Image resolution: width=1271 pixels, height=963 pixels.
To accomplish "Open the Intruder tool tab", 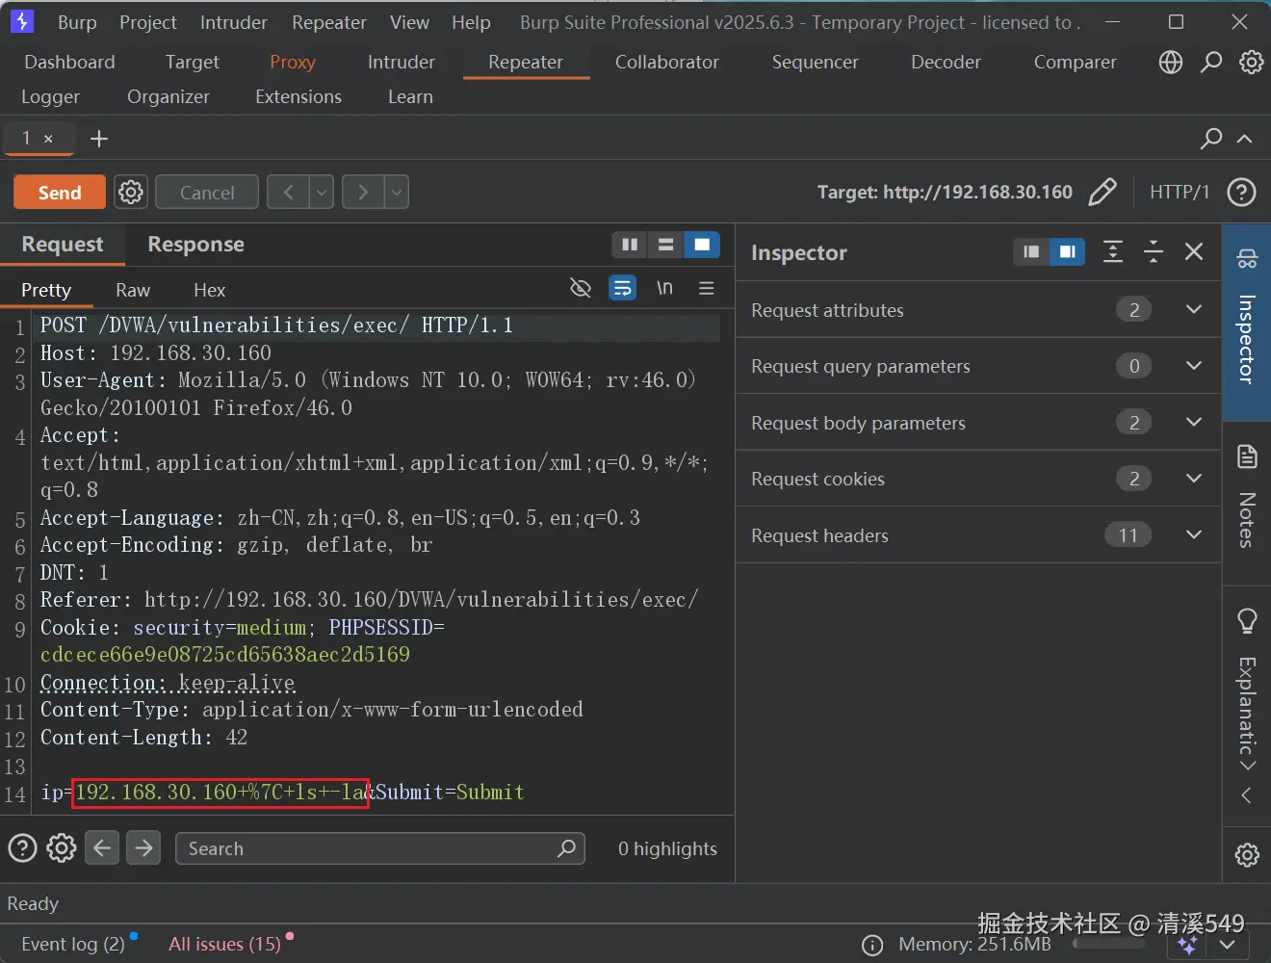I will point(401,63).
